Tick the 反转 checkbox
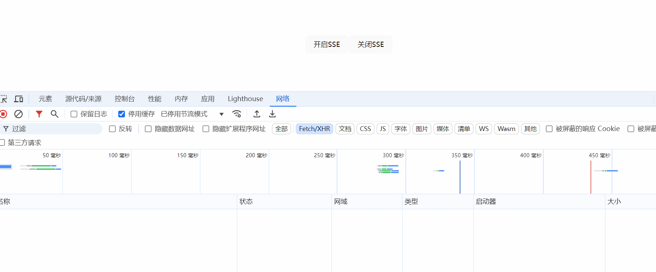The width and height of the screenshot is (656, 272). coord(112,129)
